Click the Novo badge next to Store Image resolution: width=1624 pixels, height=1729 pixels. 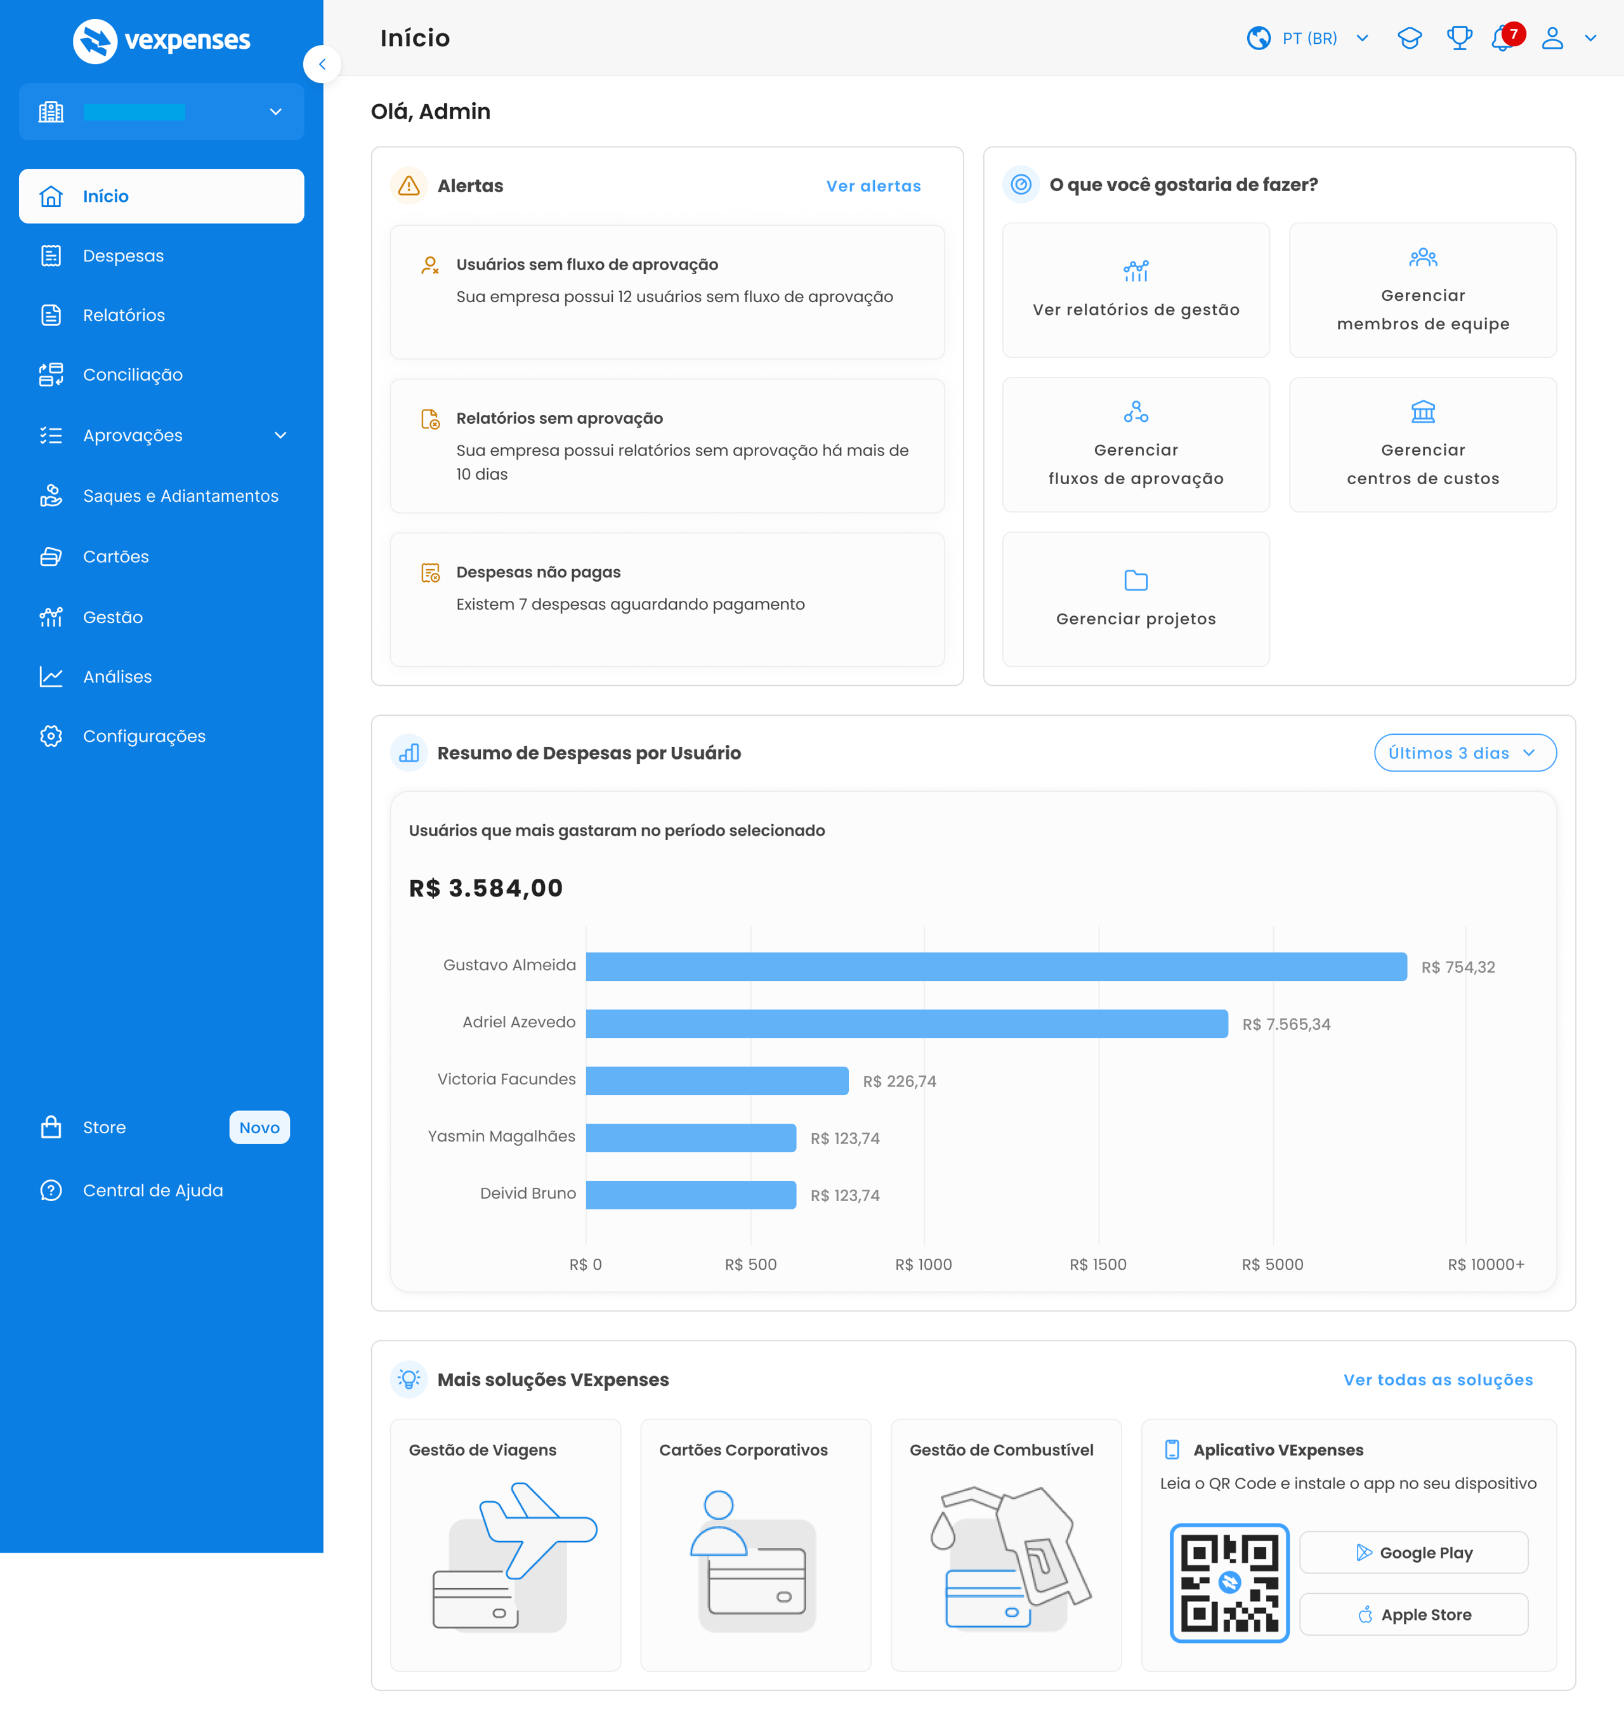[260, 1127]
